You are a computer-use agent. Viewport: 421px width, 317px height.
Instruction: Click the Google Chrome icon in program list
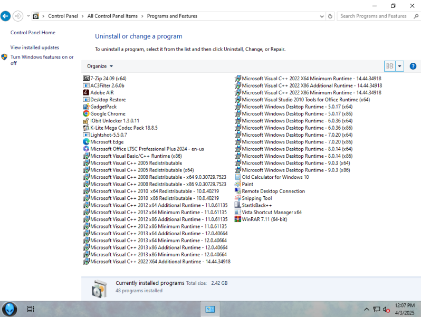[x=86, y=113]
